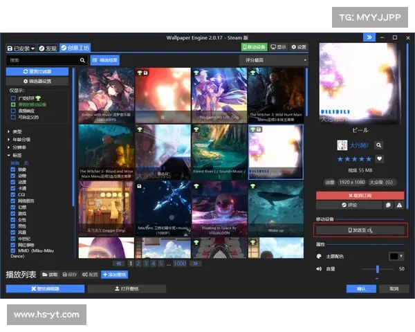Click red 取消订阅 unsubscribe button
Screen dimensions: 415x332
point(360,195)
